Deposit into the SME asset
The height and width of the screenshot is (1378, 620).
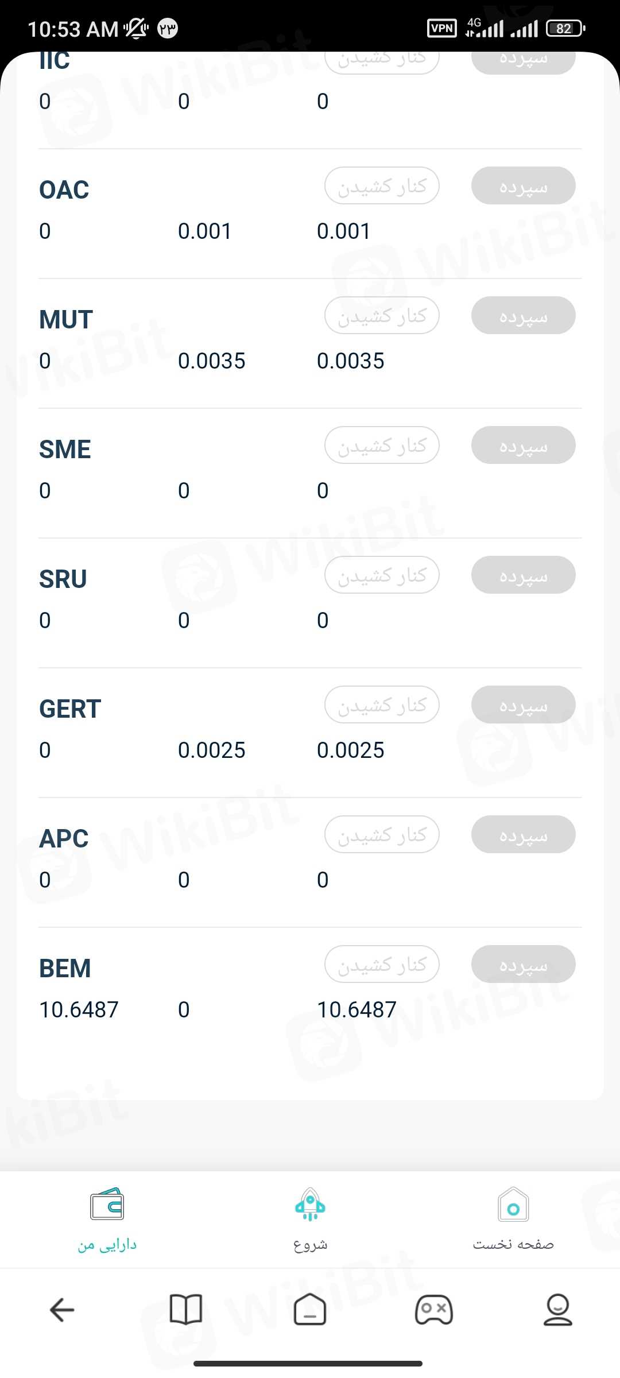coord(523,446)
